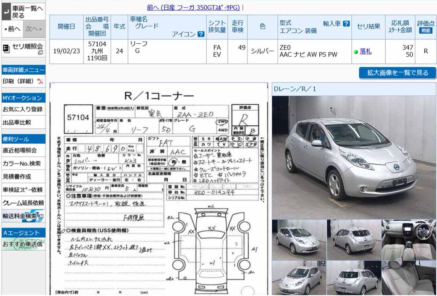Click the 次へ next vehicle button
This screenshot has height=296, width=437.
pyautogui.click(x=34, y=29)
